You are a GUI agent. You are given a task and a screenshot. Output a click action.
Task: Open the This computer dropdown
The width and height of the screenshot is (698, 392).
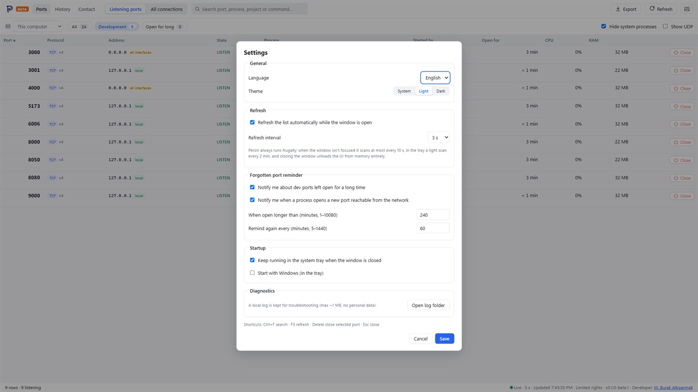[x=39, y=26]
